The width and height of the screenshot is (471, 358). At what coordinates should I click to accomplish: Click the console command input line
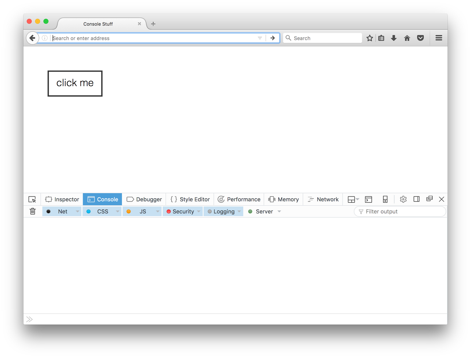point(235,319)
